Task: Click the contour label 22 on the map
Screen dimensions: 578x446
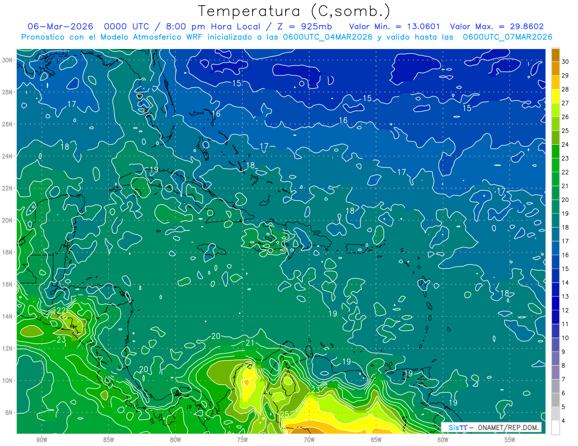Action: click(x=61, y=310)
